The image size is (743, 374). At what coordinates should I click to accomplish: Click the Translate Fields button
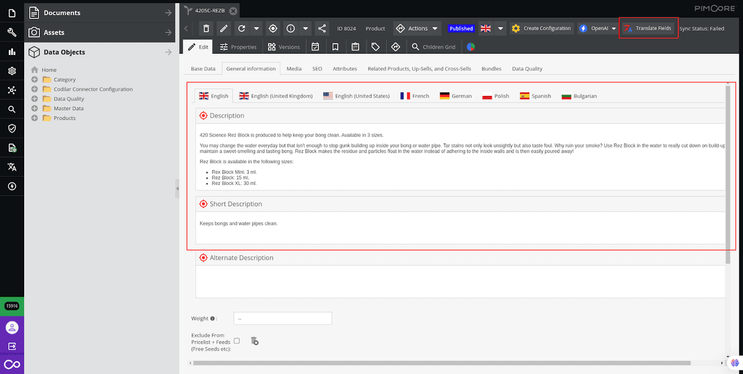pos(648,28)
